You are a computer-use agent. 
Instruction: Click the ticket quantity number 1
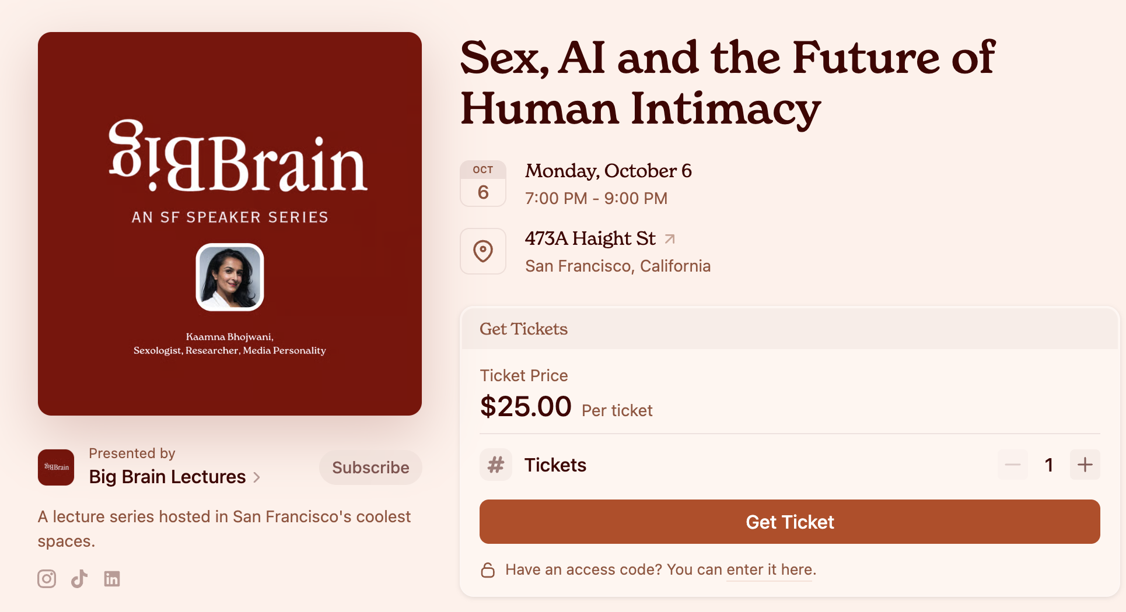(x=1049, y=465)
